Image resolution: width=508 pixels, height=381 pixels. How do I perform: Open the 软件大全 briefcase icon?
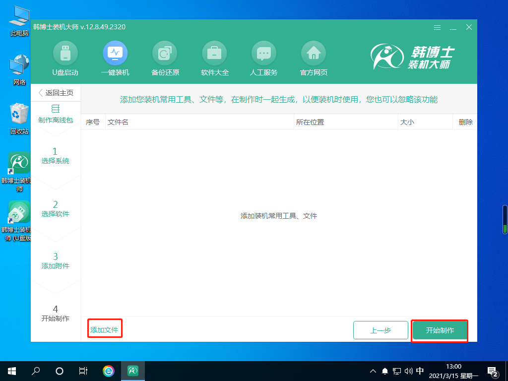214,53
